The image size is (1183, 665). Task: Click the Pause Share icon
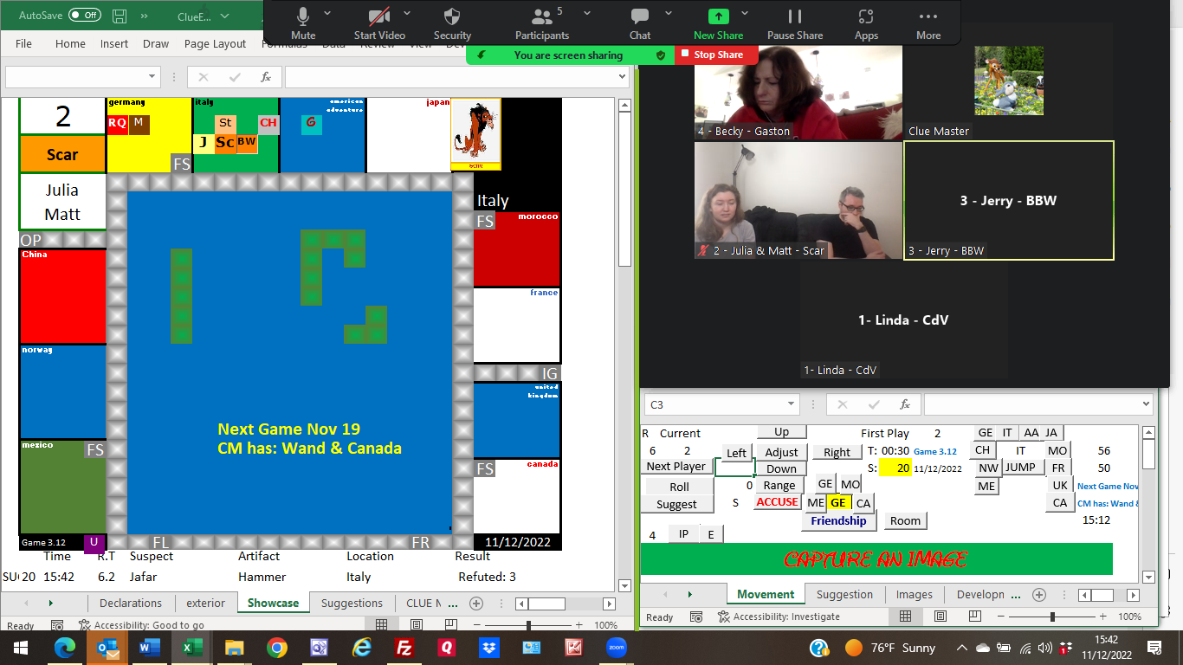point(794,17)
